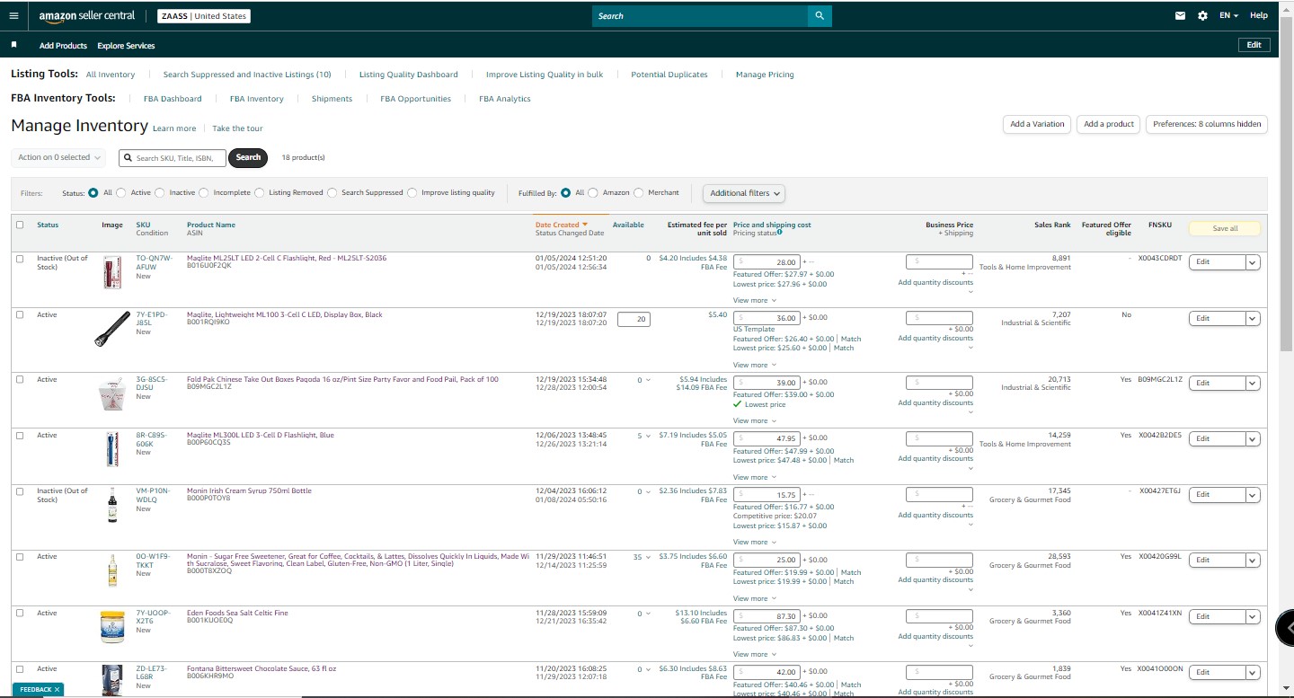Click the magnifier search button in header
This screenshot has height=698, width=1294.
(820, 16)
